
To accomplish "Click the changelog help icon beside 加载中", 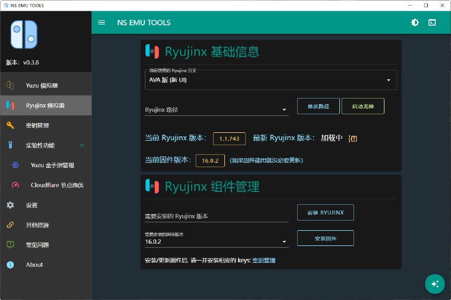I will click(353, 138).
